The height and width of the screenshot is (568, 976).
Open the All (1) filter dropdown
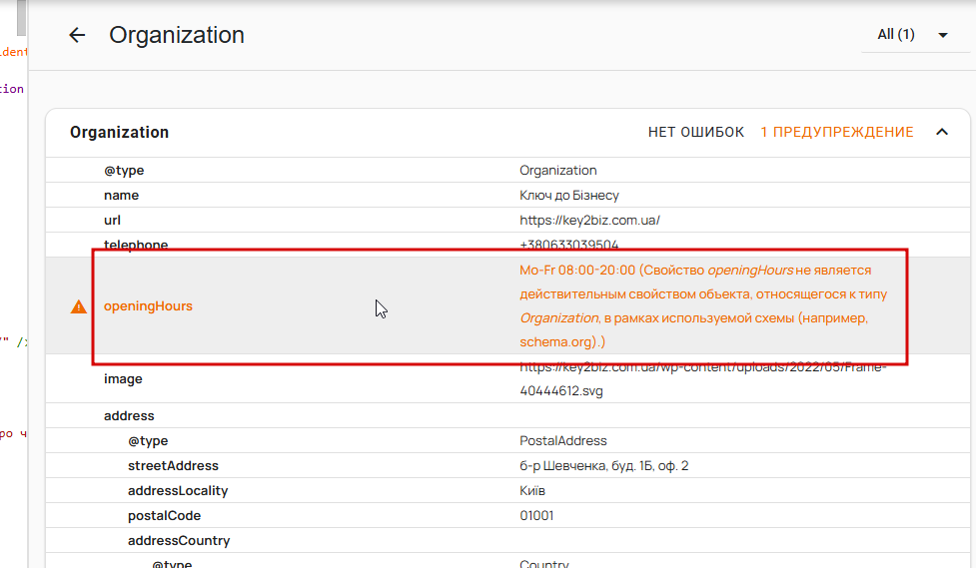coord(915,35)
